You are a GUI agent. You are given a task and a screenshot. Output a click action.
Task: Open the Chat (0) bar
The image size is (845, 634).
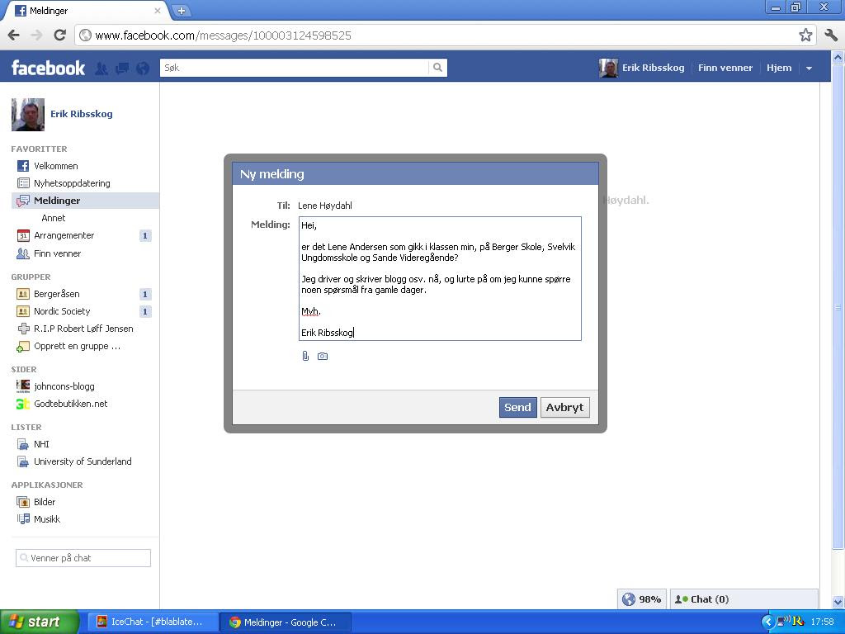pyautogui.click(x=744, y=599)
